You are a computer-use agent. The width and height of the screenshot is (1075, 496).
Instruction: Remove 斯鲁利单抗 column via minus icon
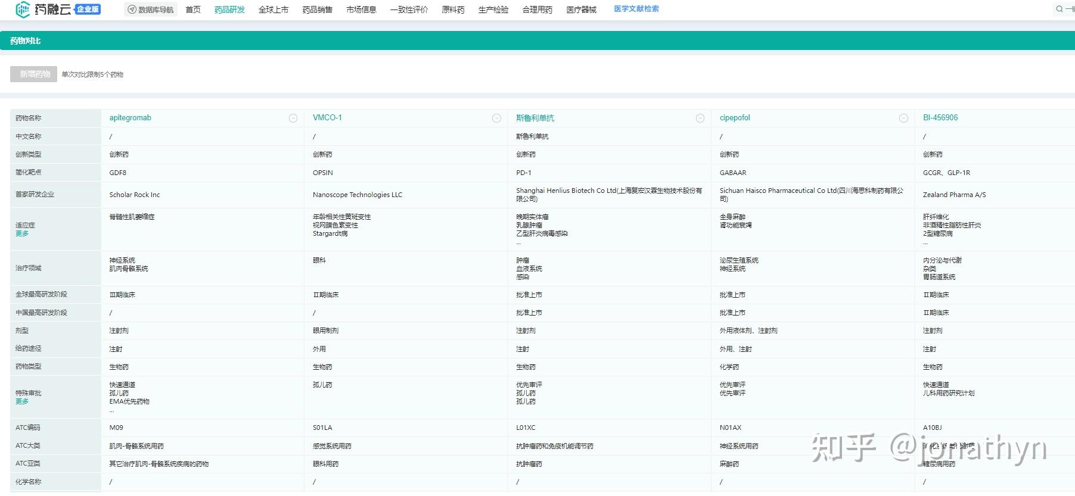pyautogui.click(x=700, y=118)
